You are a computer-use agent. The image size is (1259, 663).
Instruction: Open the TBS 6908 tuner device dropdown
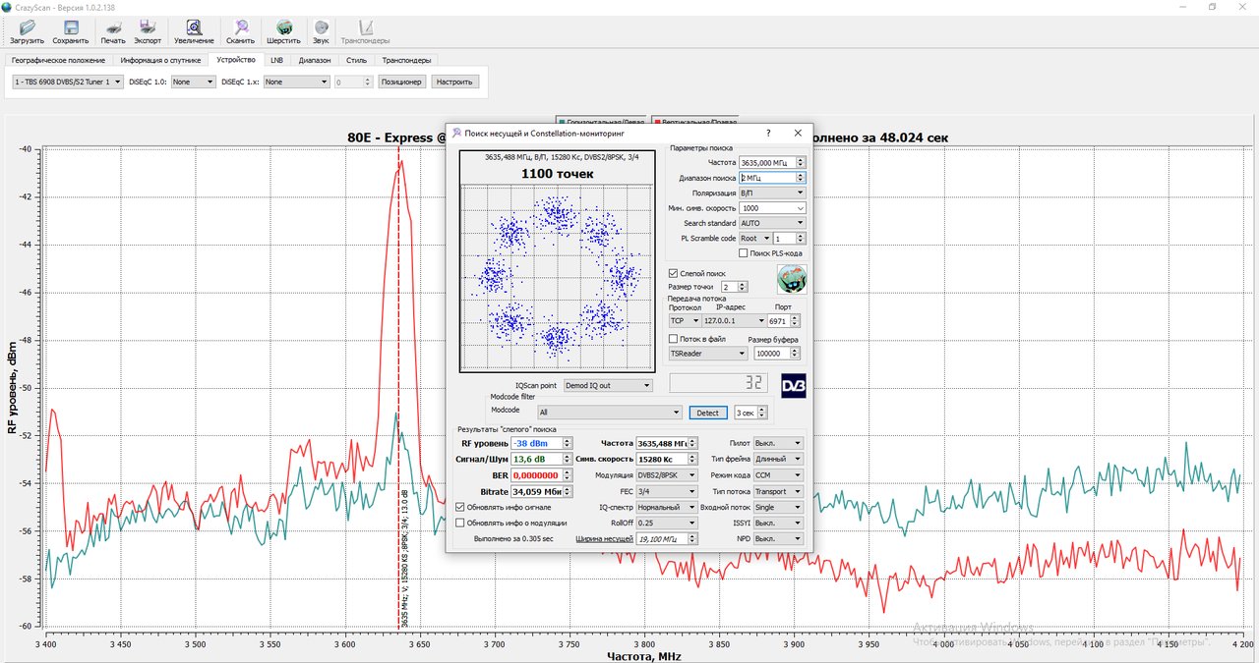click(68, 83)
